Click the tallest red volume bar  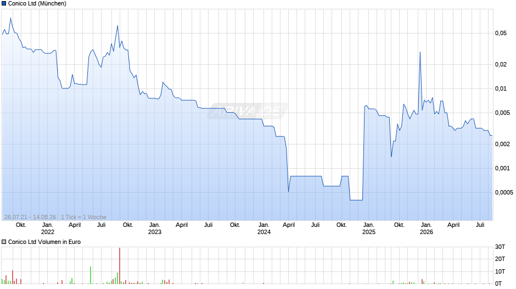pos(120,265)
